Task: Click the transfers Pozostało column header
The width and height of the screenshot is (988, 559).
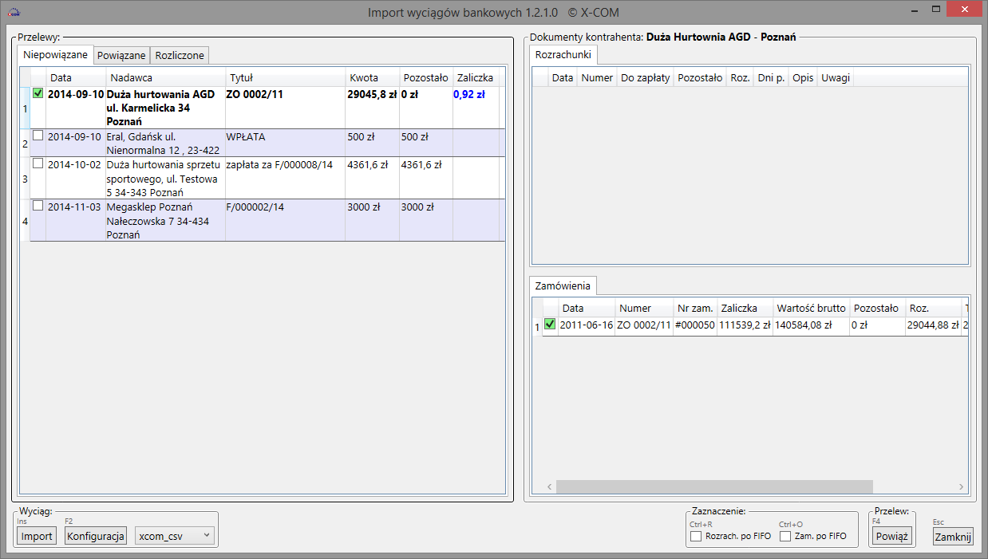Action: tap(426, 77)
